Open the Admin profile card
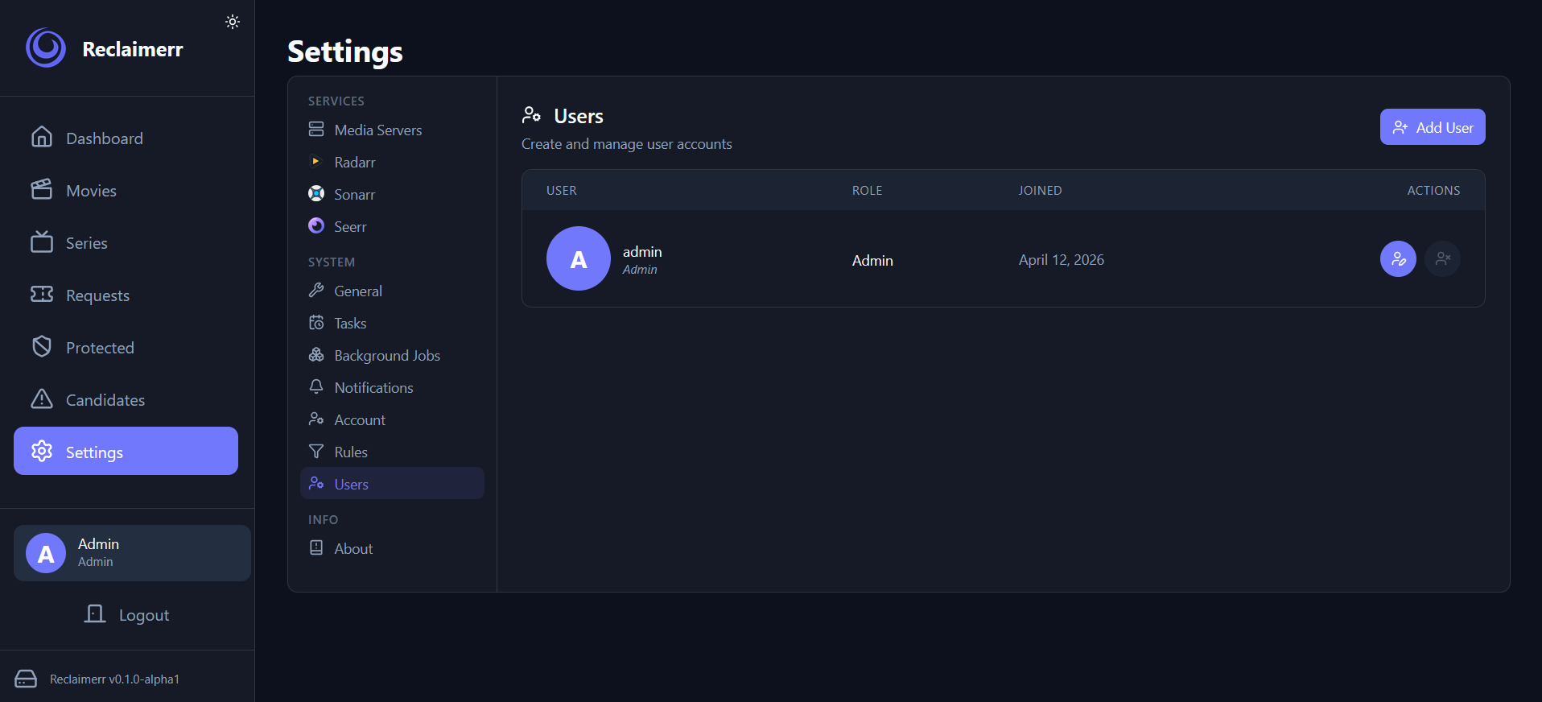This screenshot has height=702, width=1542. [x=132, y=553]
